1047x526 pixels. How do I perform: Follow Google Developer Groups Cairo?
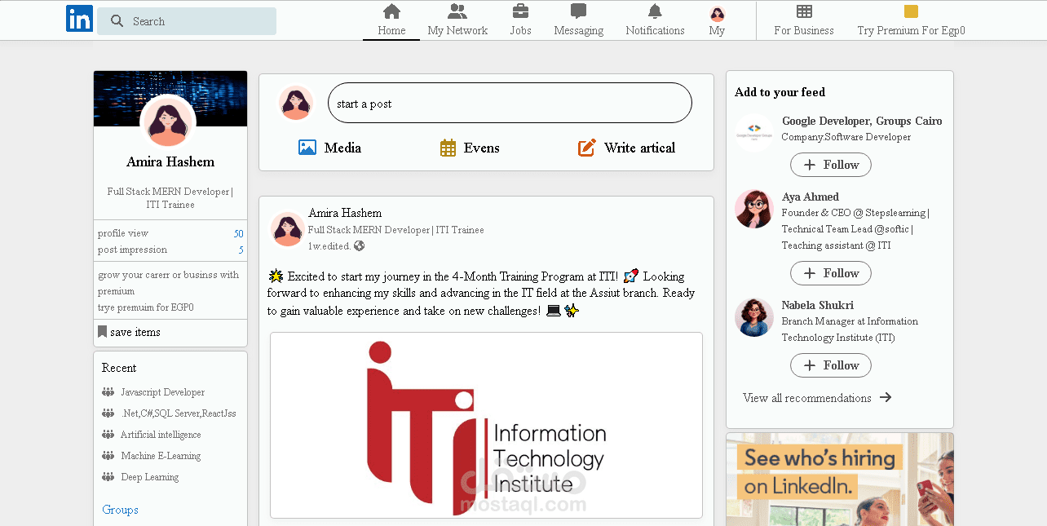[831, 165]
